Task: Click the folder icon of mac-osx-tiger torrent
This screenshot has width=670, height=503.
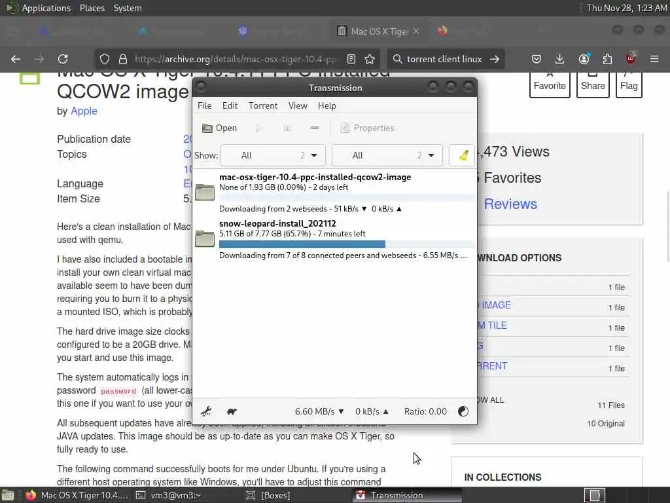Action: [205, 193]
